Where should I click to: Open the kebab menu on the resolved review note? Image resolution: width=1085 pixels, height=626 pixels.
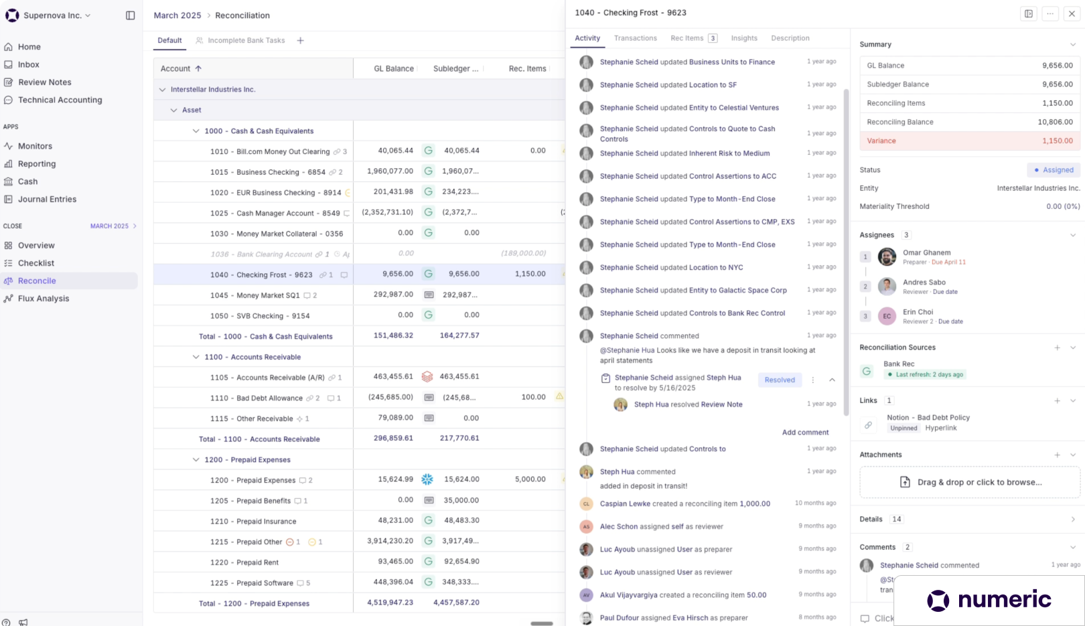pos(813,380)
